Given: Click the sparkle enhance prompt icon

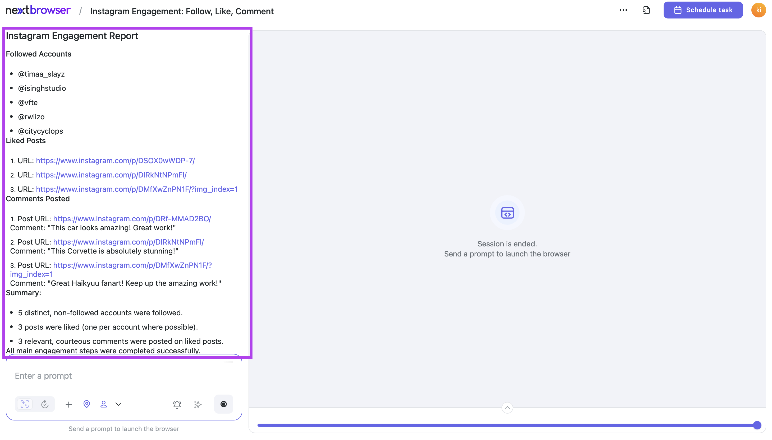Looking at the screenshot, I should point(197,404).
